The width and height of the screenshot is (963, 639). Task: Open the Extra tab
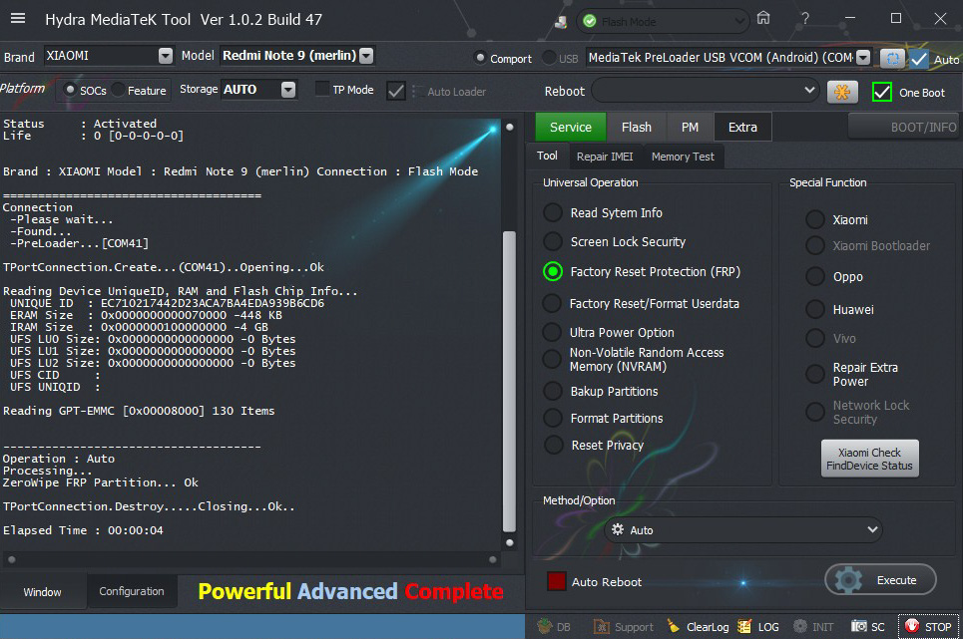[x=742, y=127]
